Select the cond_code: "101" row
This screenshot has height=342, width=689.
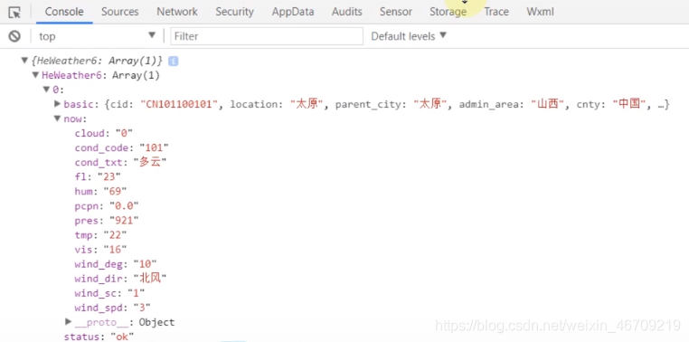(122, 147)
